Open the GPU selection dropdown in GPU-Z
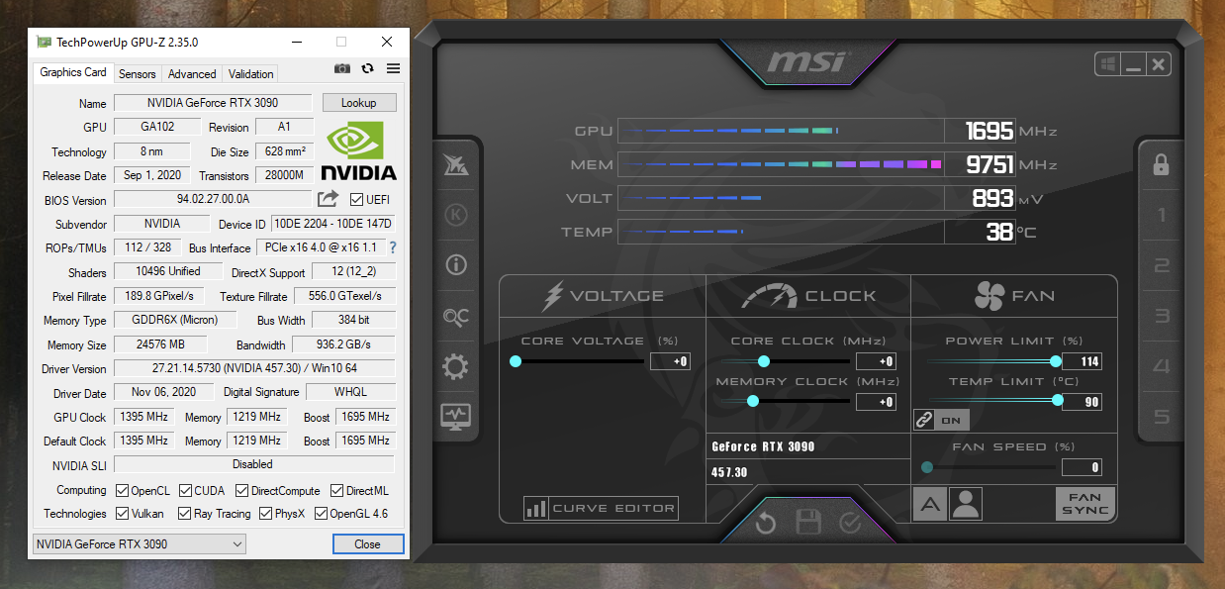1225x589 pixels. 139,543
